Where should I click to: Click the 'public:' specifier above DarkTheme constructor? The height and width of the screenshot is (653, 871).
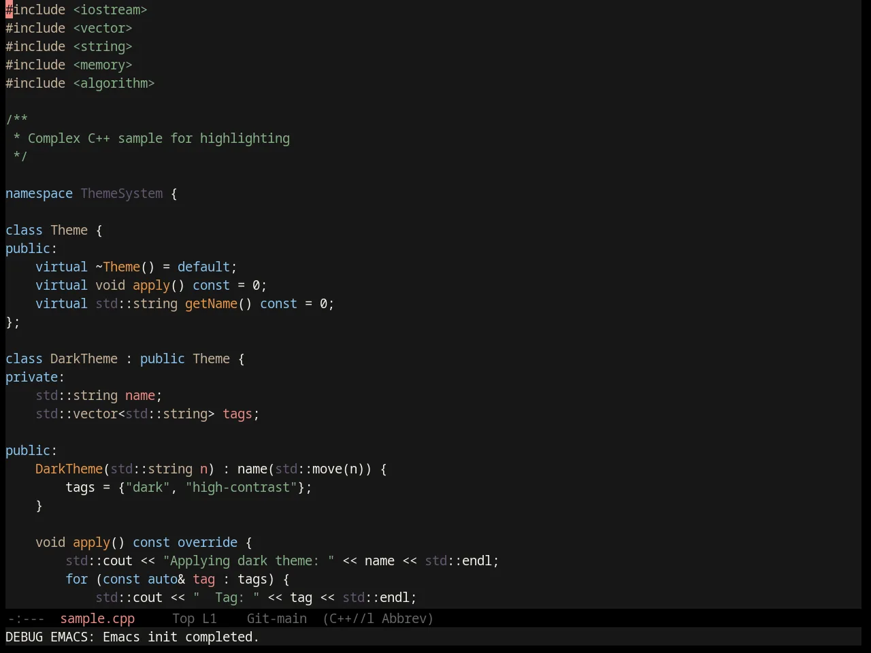[31, 450]
